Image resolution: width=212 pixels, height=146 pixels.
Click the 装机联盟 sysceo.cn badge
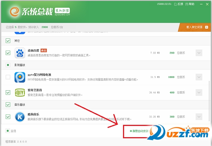62,12
